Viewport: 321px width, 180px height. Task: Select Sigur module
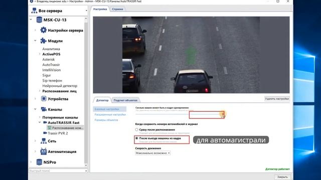[47, 75]
